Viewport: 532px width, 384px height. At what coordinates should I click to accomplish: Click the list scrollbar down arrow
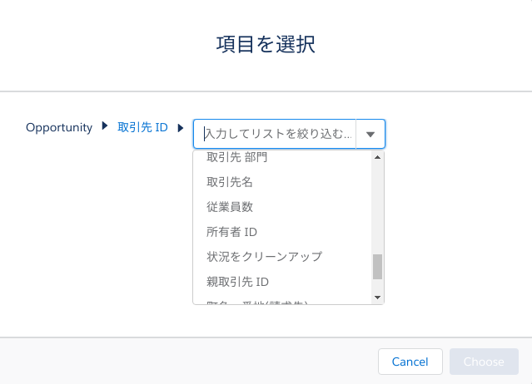[x=377, y=298]
